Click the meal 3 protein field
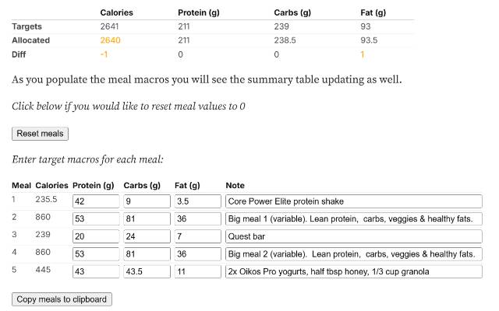 tap(95, 236)
